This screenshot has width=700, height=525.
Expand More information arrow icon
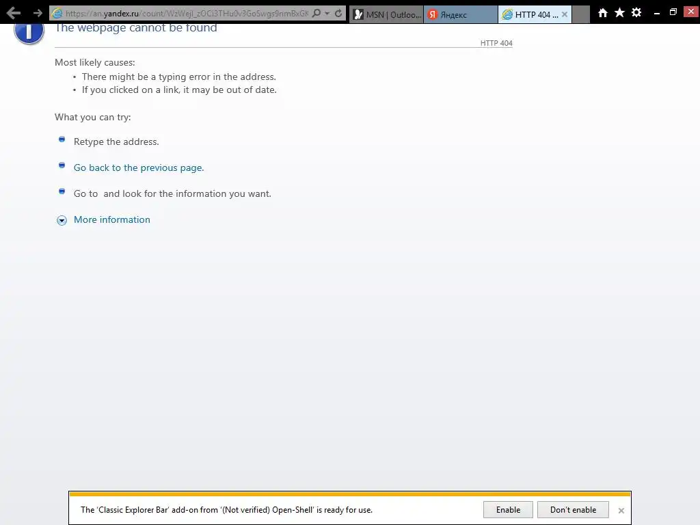62,220
